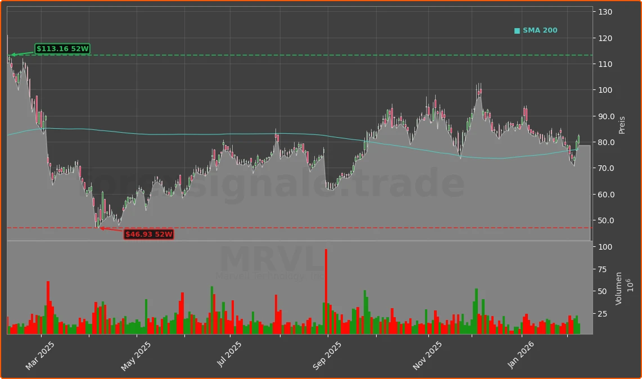This screenshot has width=642, height=379.
Task: Click the $113.16 52W high label
Action: coord(62,49)
